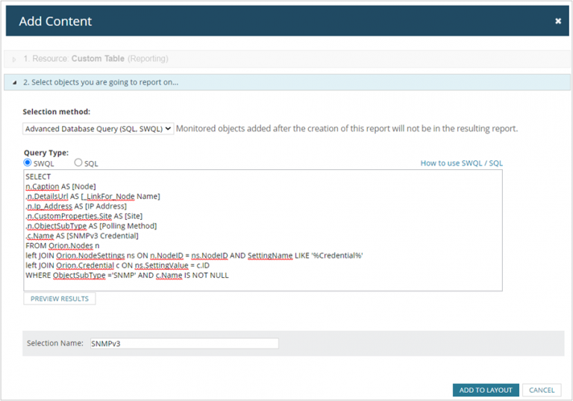This screenshot has height=401, width=573.
Task: Click the left JOIN Orion.Credential line
Action: pyautogui.click(x=117, y=265)
